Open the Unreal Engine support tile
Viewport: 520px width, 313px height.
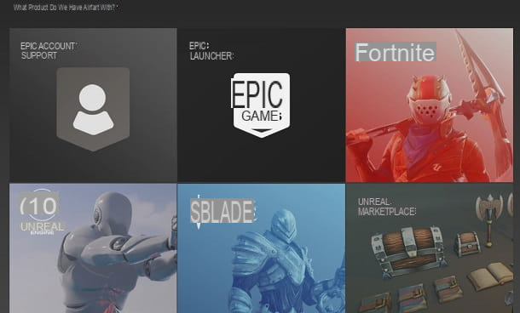[x=93, y=248]
